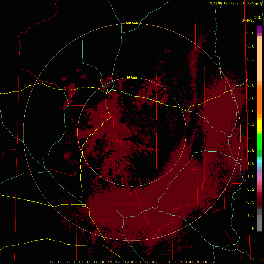Pick the pink band near 1.0
Viewport: 264px width, 264px height.
(259, 178)
